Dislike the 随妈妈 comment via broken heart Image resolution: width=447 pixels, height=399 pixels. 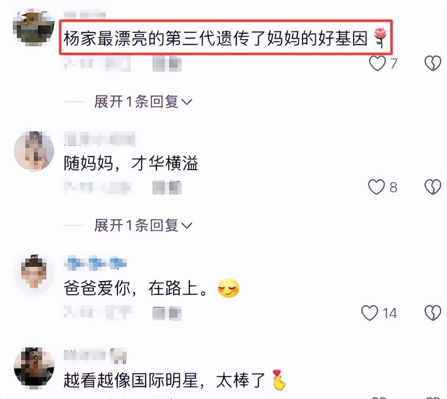coord(433,187)
